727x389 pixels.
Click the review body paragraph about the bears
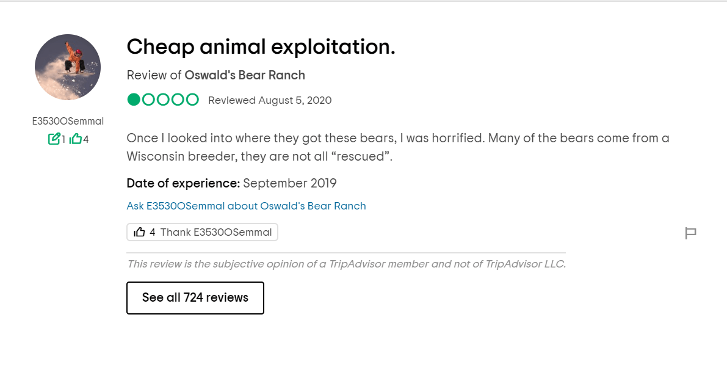[x=397, y=147]
